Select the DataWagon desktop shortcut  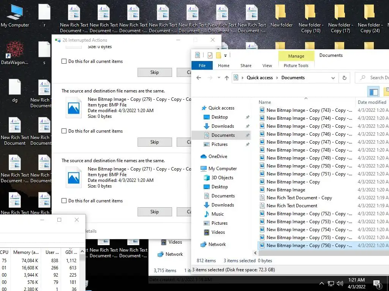[15, 53]
